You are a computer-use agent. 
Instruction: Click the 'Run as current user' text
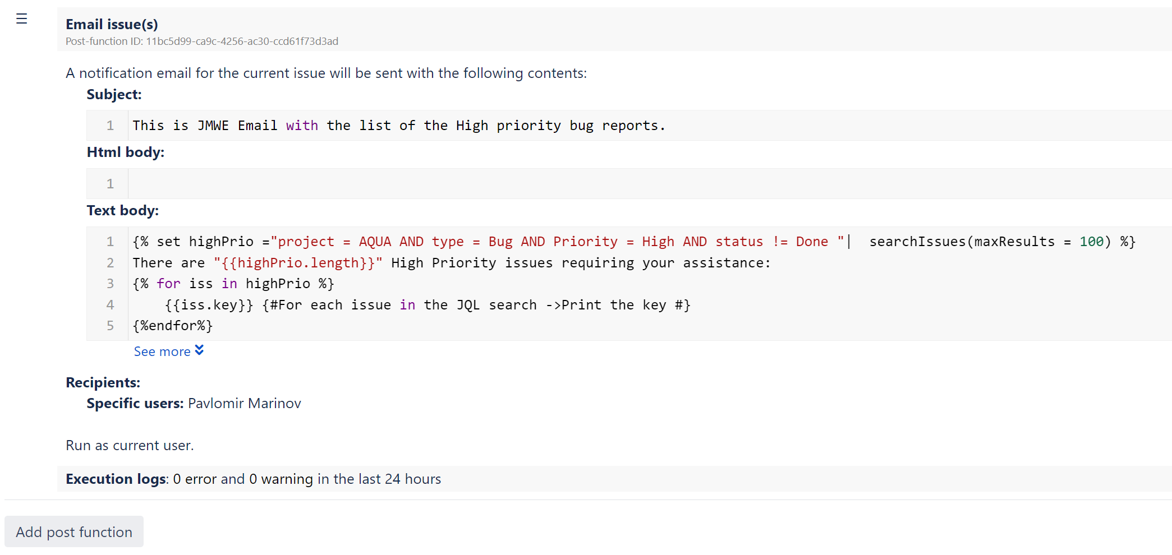coord(130,446)
